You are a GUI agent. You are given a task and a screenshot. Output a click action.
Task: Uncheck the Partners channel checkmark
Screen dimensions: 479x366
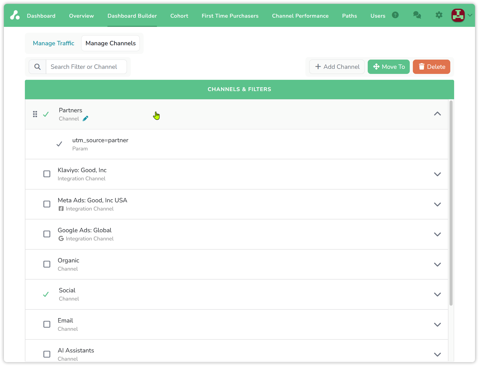coord(46,114)
